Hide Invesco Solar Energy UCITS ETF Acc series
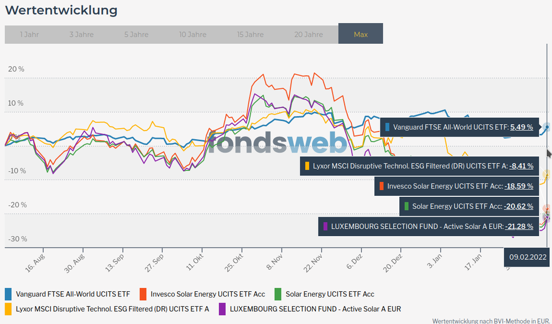Viewport: 552px width, 324px height. pyautogui.click(x=207, y=294)
